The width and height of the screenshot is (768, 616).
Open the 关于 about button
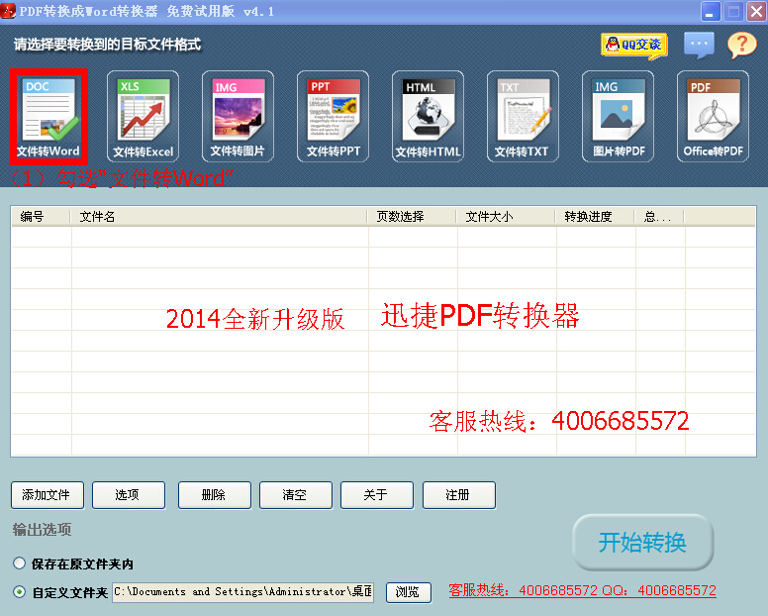(377, 495)
